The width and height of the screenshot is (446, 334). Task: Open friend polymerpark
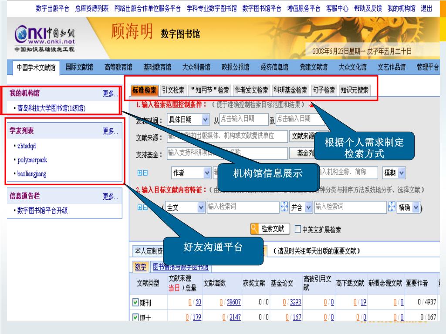(x=32, y=160)
